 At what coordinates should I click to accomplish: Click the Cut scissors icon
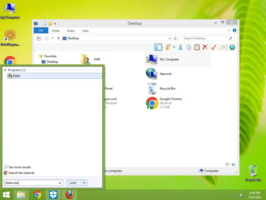coord(180,47)
